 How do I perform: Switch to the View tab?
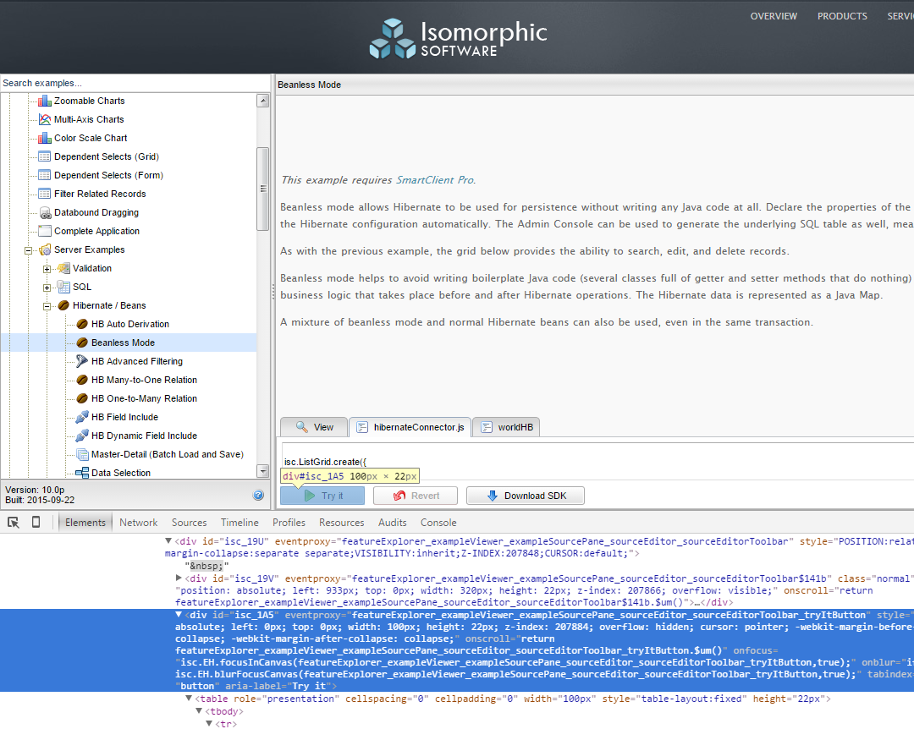(x=314, y=427)
